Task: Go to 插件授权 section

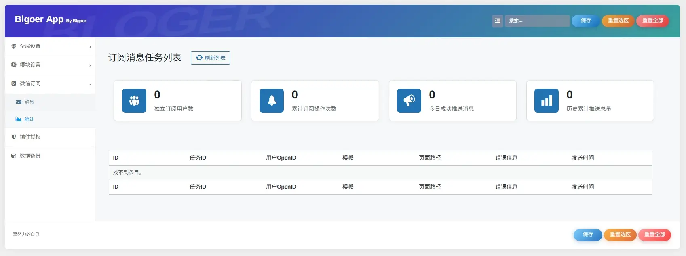Action: tap(50, 137)
